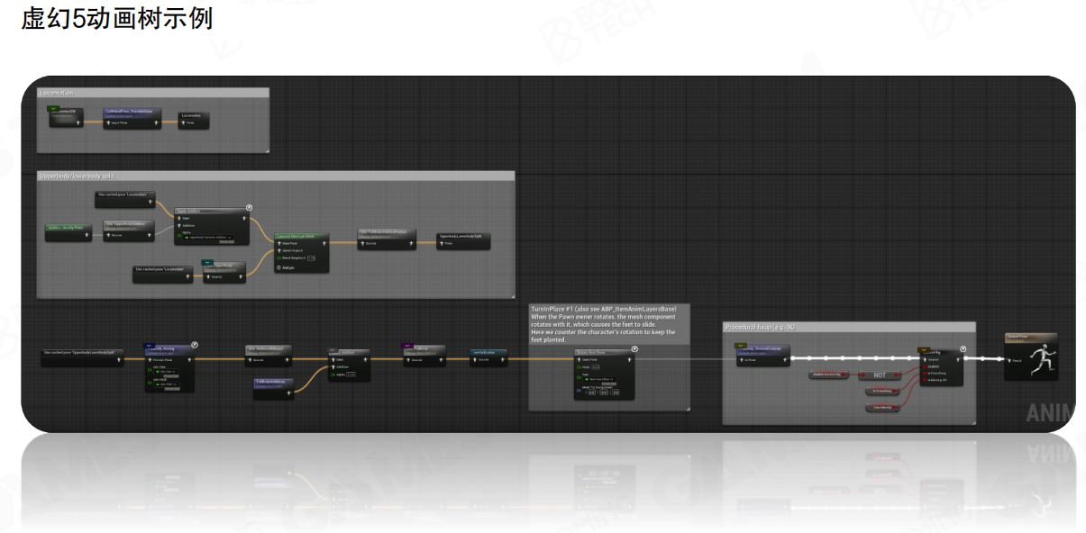Click the Pitch value field on Rotate Root Bone
Screen dimensions: 1086x533
point(596,367)
